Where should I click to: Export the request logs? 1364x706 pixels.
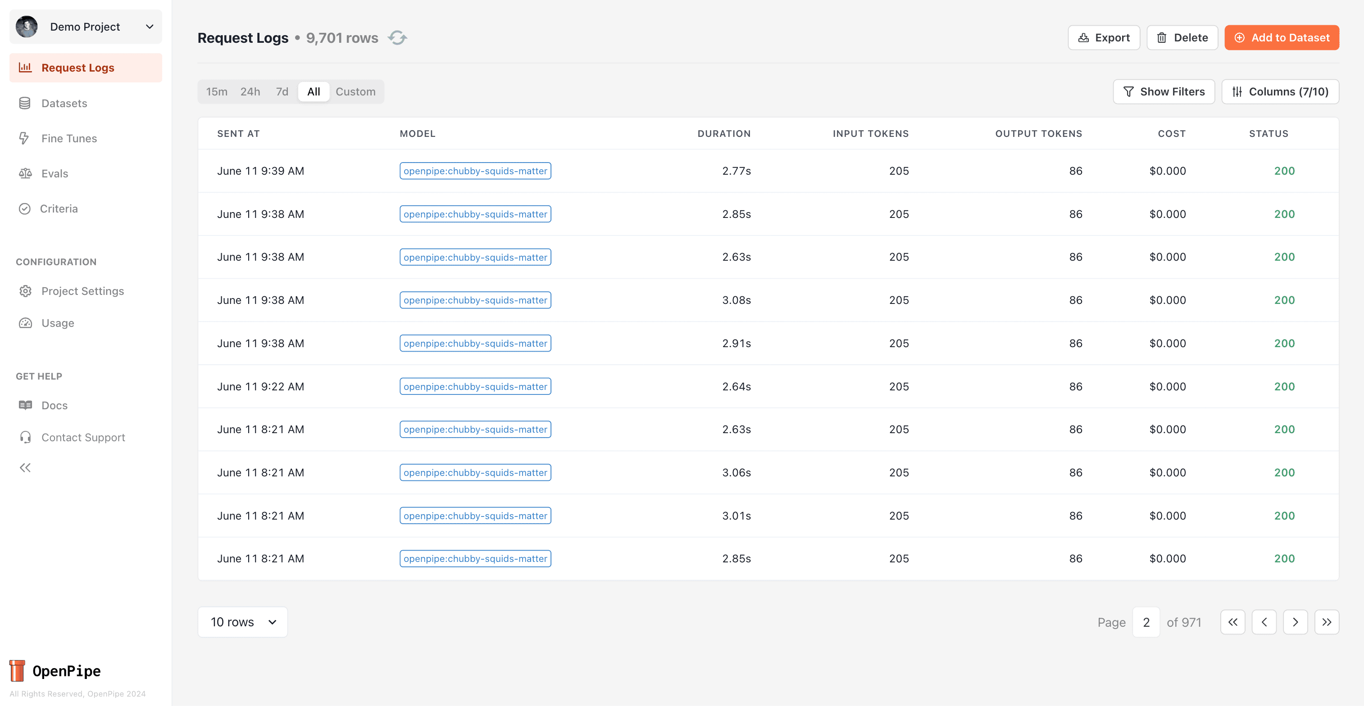click(x=1104, y=37)
